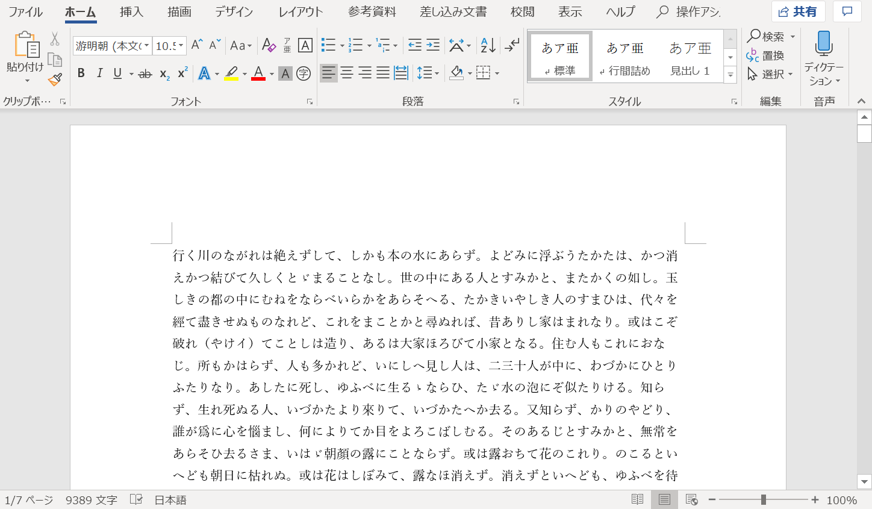This screenshot has height=509, width=872.
Task: Toggle Subscript formatting
Action: pyautogui.click(x=164, y=73)
